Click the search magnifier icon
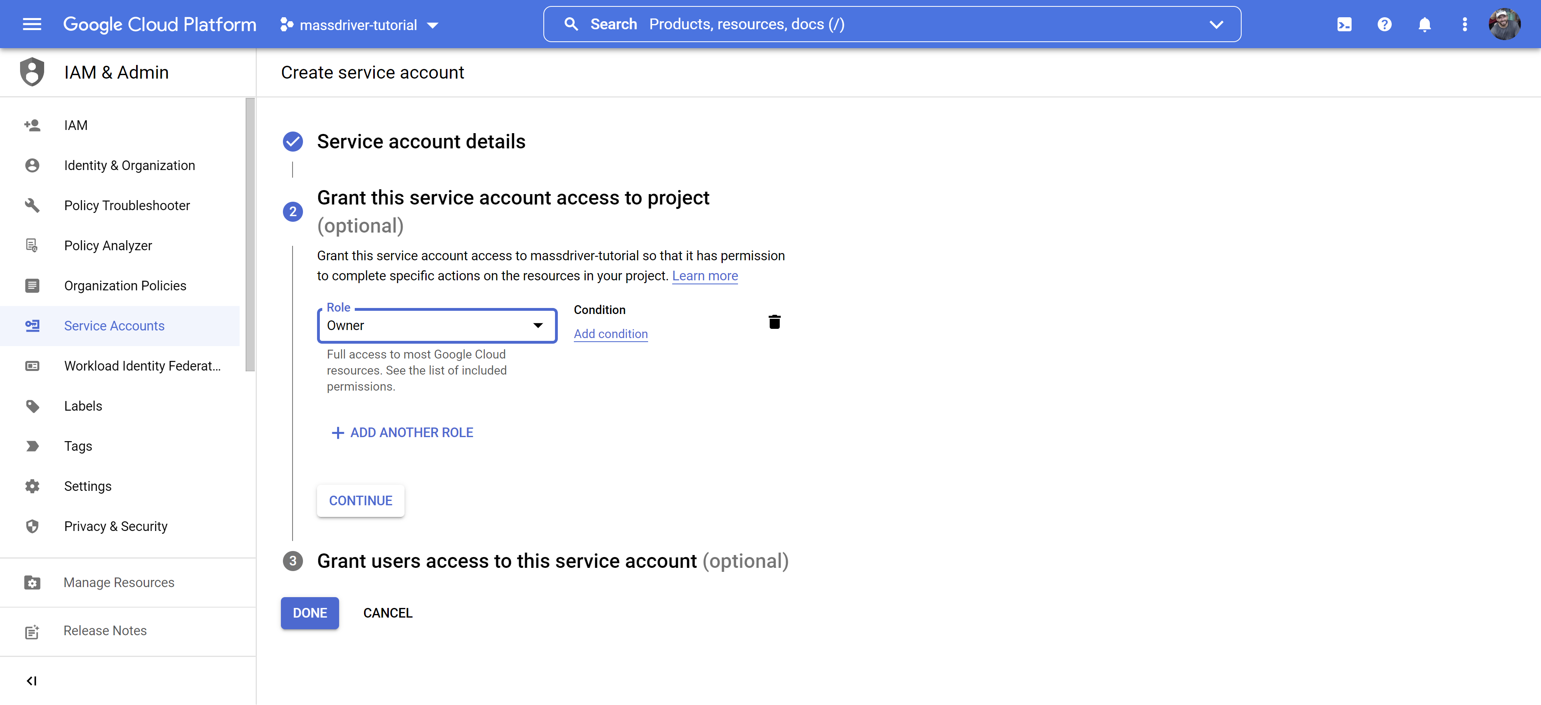This screenshot has height=705, width=1541. [x=571, y=24]
